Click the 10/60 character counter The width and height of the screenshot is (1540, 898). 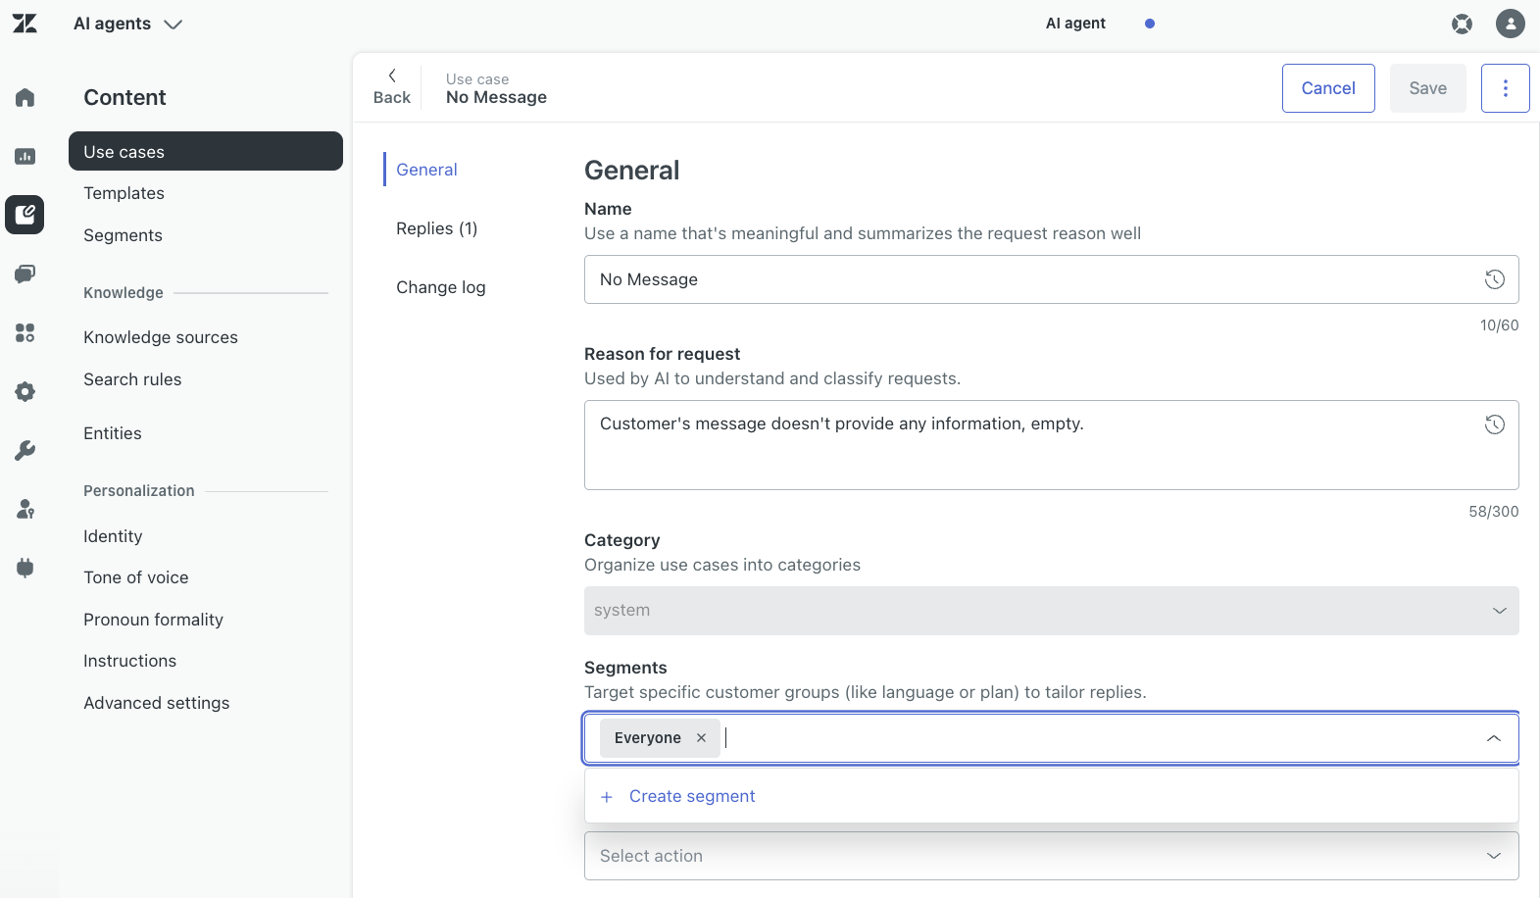1499,325
